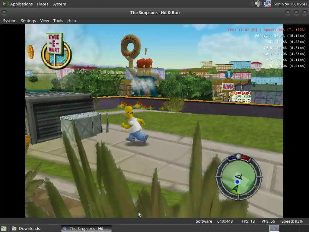
Task: Click the FPS: 18 status entry
Action: pyautogui.click(x=248, y=221)
